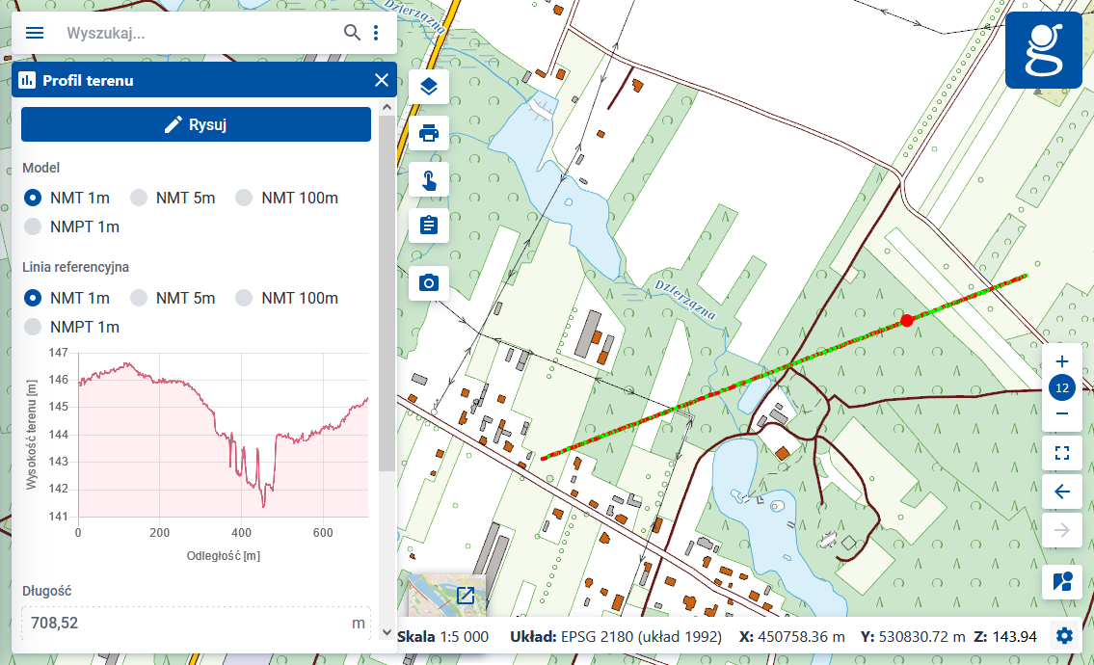Viewport: 1094px width, 665px height.
Task: Zoom in using the plus button
Action: point(1062,361)
